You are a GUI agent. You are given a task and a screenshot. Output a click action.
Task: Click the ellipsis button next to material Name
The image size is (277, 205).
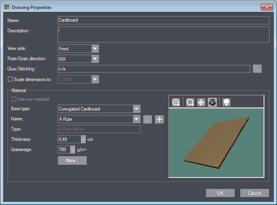[147, 120]
